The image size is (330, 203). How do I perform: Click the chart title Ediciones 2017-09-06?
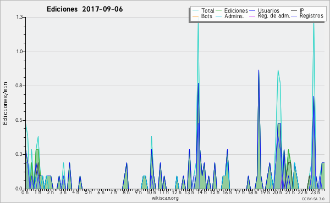pyautogui.click(x=85, y=9)
